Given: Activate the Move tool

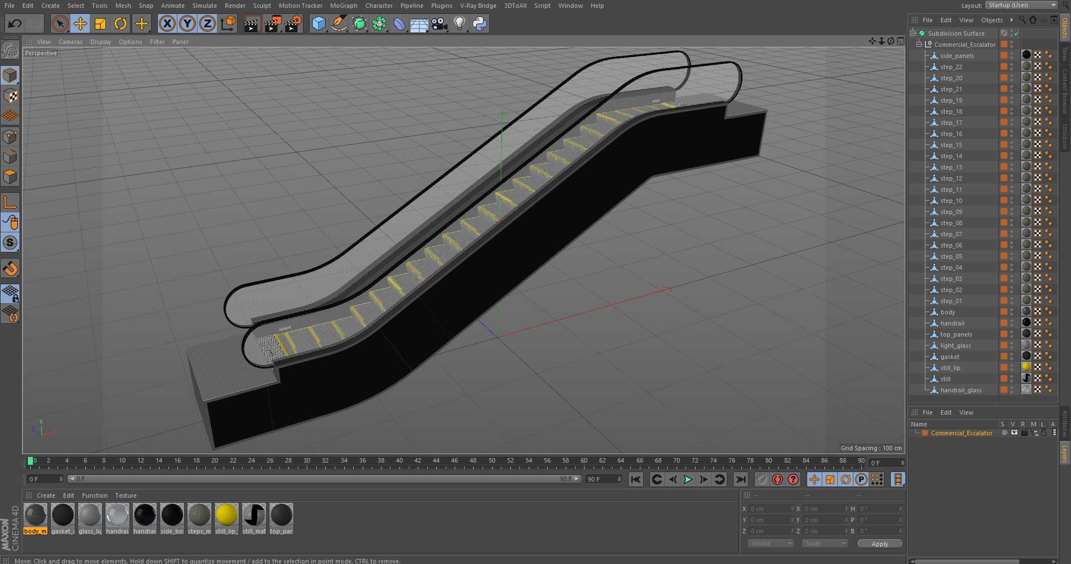Looking at the screenshot, I should pyautogui.click(x=80, y=23).
